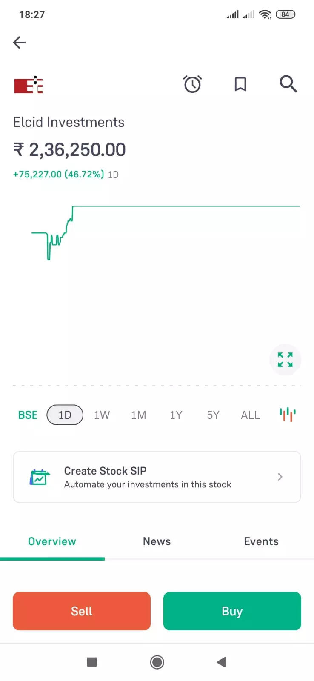Bookmark Elcid Investments to watchlist
The image size is (314, 681).
[240, 84]
